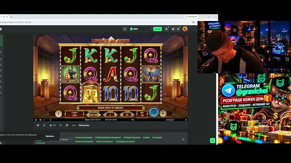Expand the game tags chevron
291x163 pixels.
pos(183,139)
